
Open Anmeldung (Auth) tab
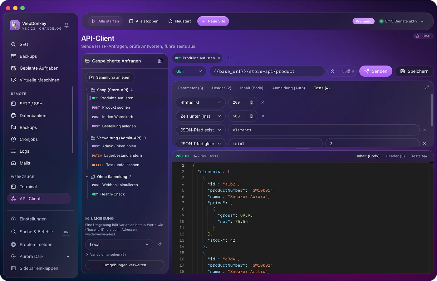point(288,88)
